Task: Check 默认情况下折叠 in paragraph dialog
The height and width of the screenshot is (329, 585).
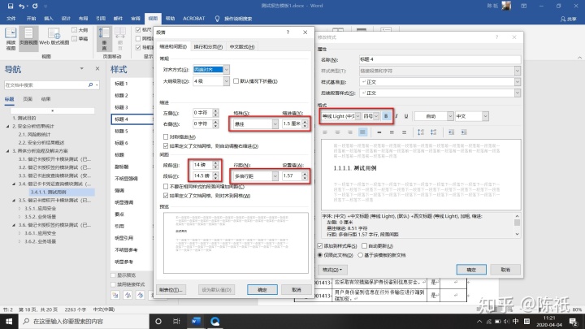Action: [x=236, y=81]
